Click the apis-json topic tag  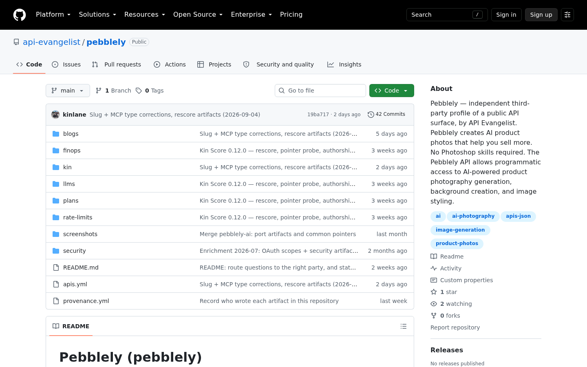tap(518, 216)
